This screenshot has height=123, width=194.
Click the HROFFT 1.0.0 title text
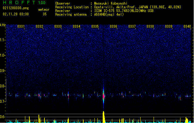[x=24, y=2]
